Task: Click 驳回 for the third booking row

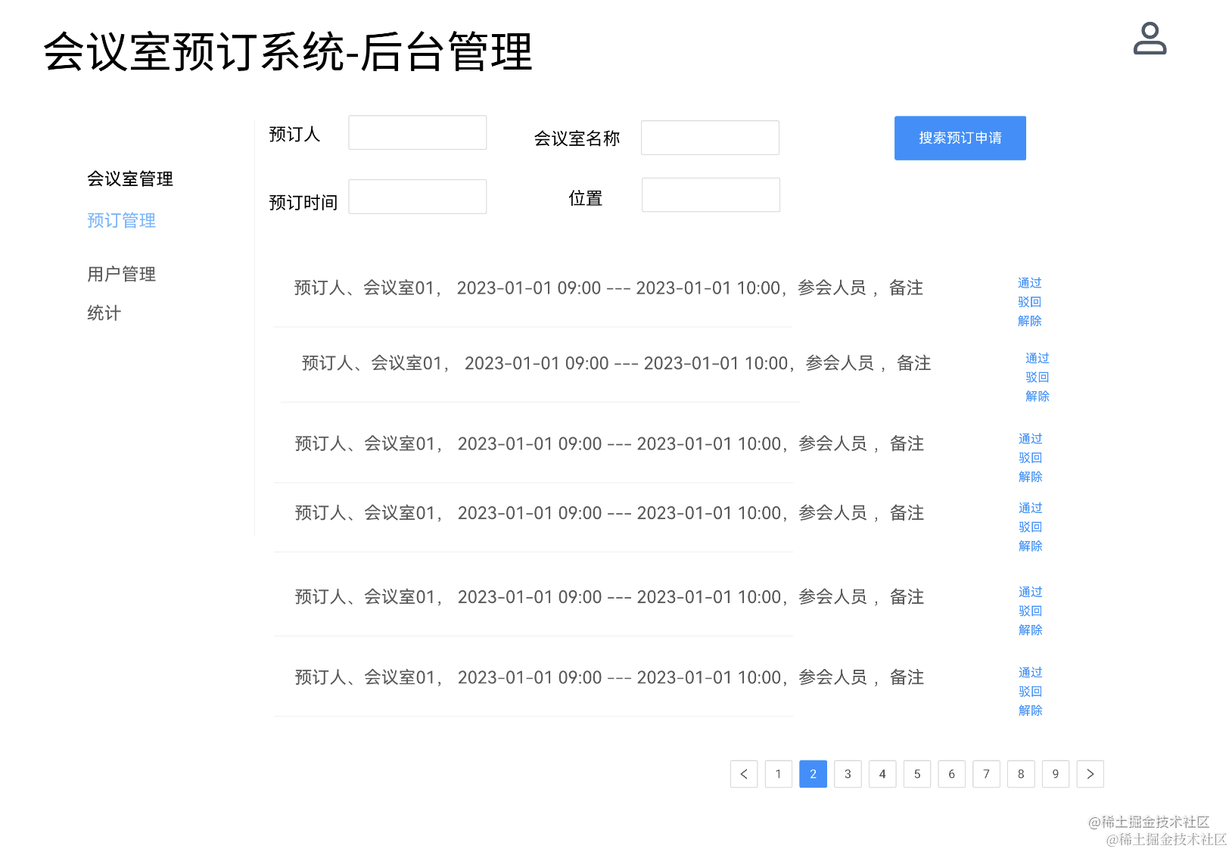Action: point(1031,458)
